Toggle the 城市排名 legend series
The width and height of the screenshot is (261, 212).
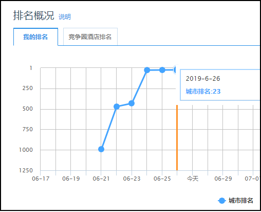point(236,201)
